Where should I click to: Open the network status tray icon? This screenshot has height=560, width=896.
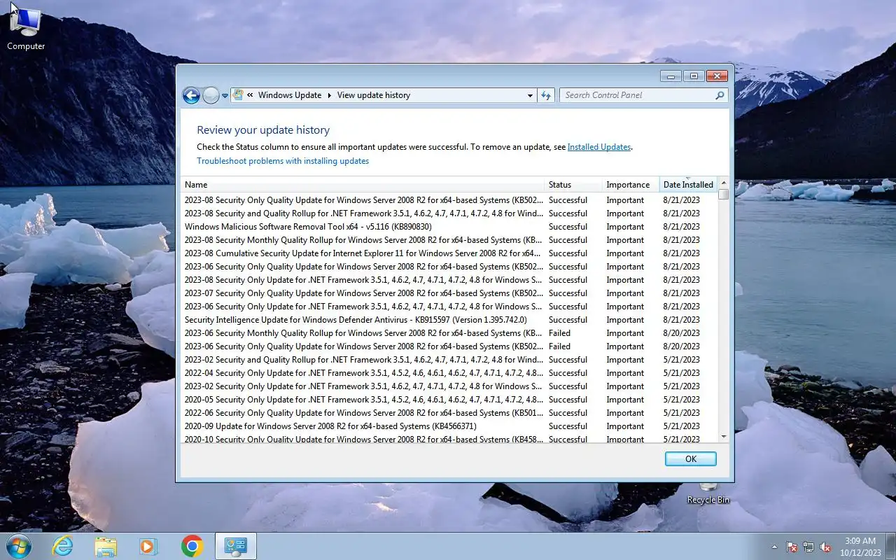tap(808, 547)
